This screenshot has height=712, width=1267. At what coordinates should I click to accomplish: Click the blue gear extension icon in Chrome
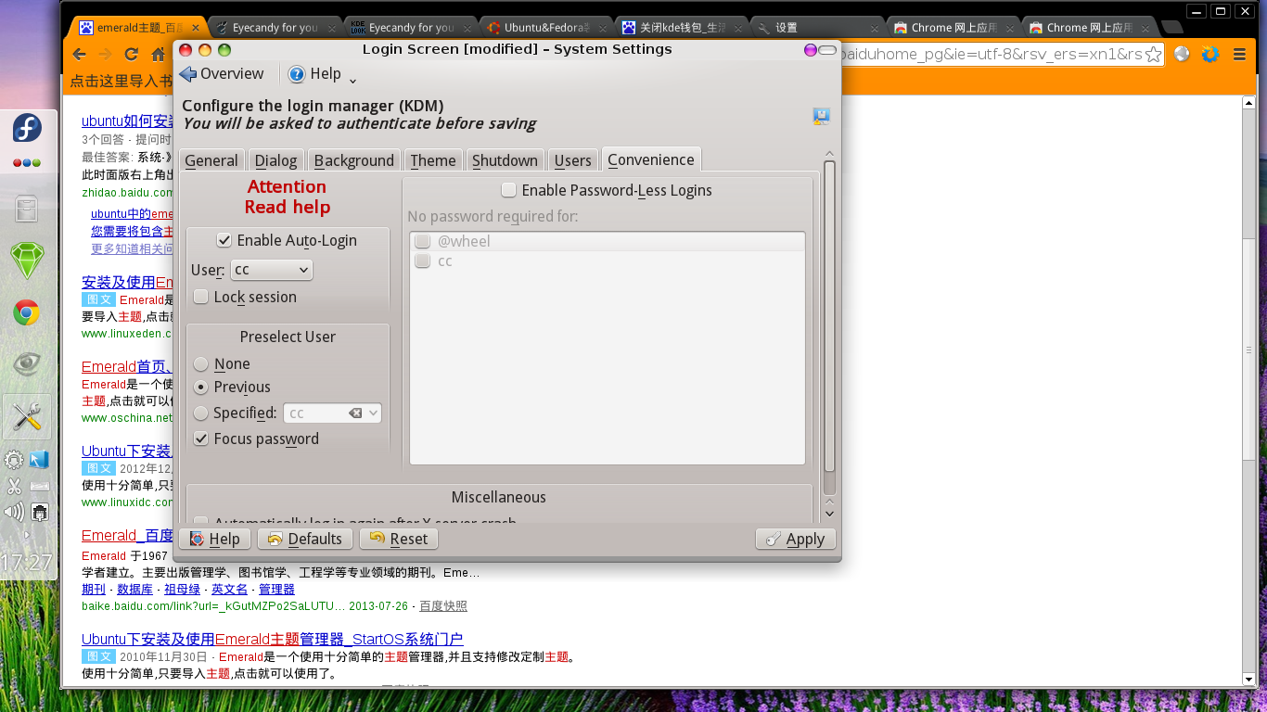(x=1209, y=55)
